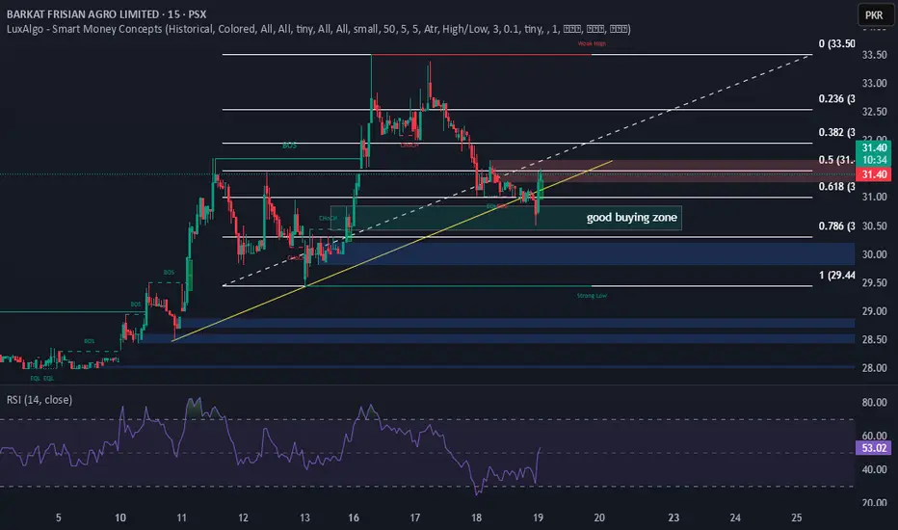This screenshot has height=530, width=898.
Task: Click the red Weak High label
Action: click(592, 43)
